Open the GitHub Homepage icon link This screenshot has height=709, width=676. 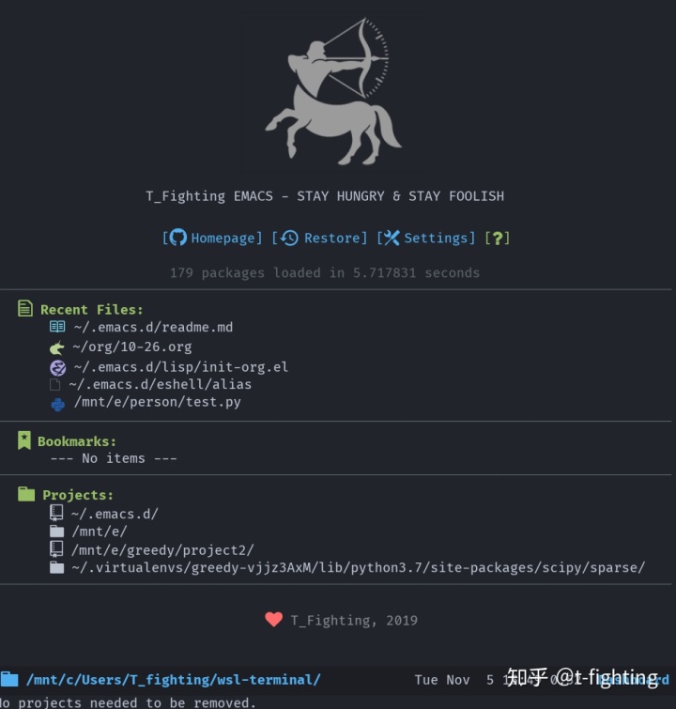point(177,238)
